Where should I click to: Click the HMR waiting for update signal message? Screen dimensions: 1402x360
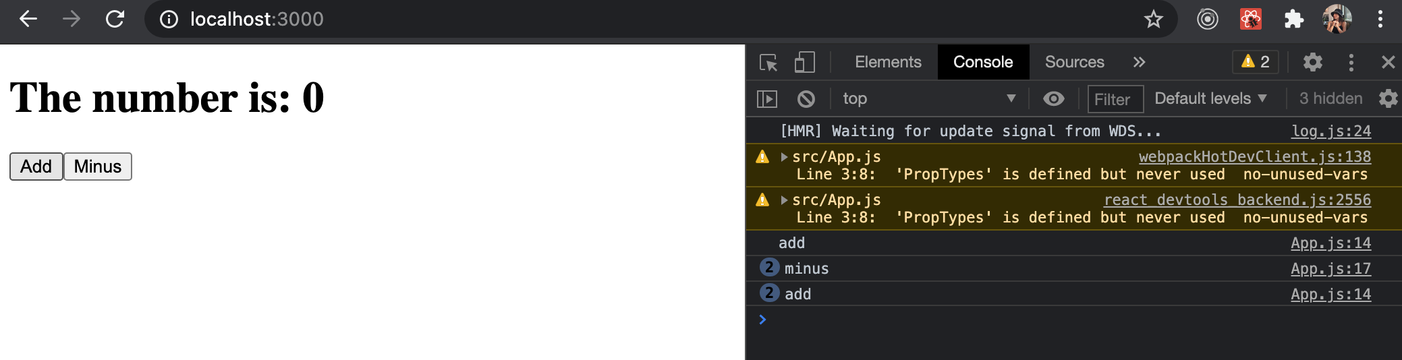point(970,131)
